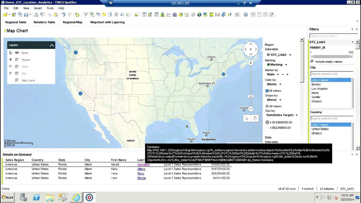Screen dimensions: 361x203
Task: Select the map marking pointer tool
Action: 247,118
